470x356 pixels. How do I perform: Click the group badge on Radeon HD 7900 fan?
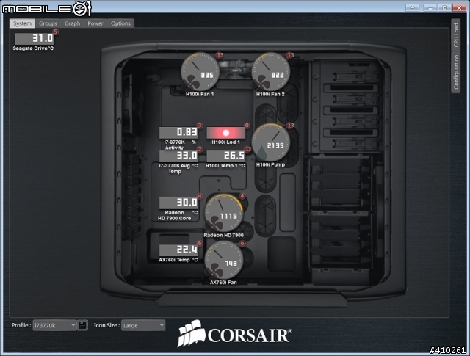click(x=242, y=196)
